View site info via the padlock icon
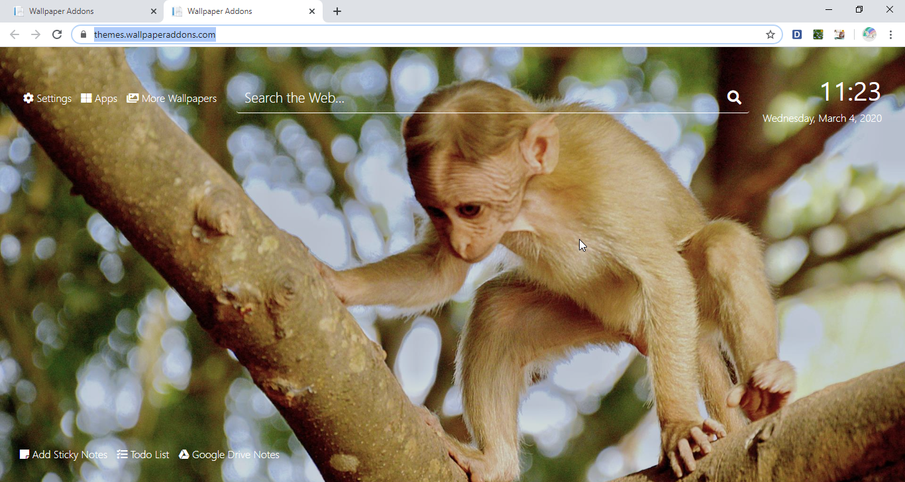The height and width of the screenshot is (482, 905). (83, 34)
